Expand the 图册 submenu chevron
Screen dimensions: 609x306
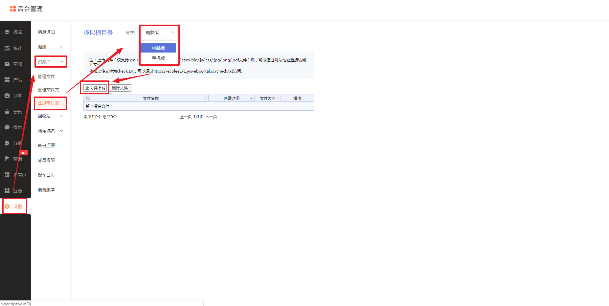click(61, 47)
